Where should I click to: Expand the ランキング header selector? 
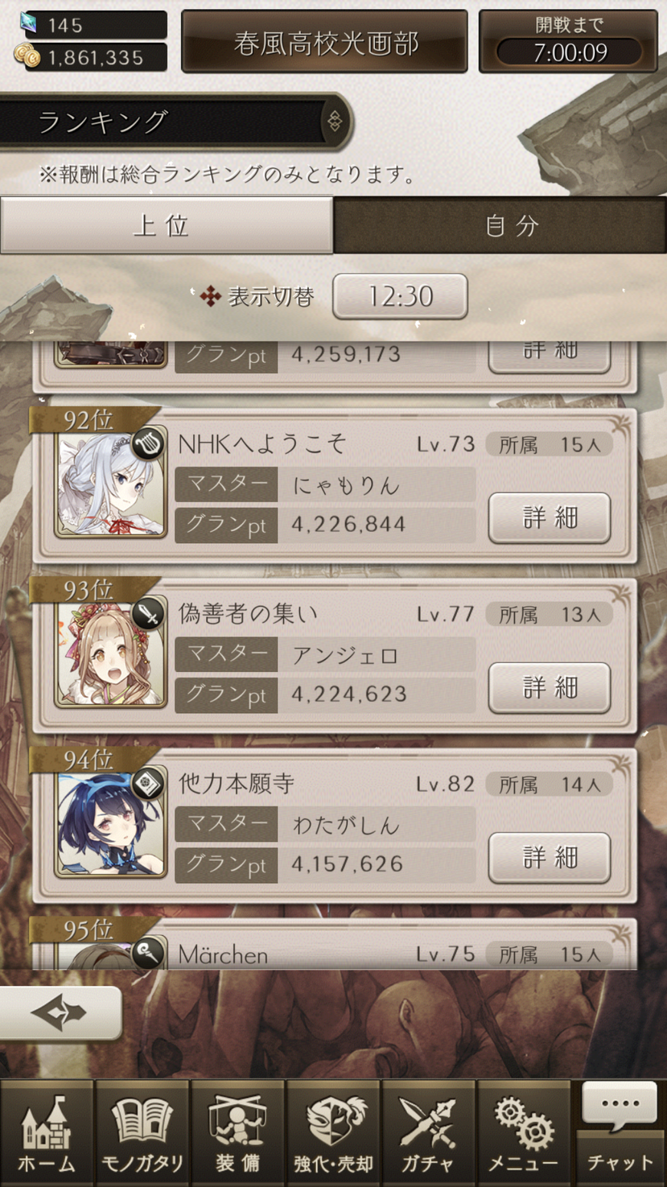175,121
